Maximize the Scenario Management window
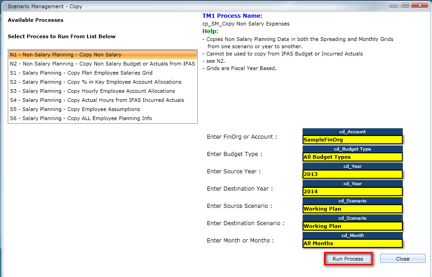Screen dimensions: 432x277 point(406,5)
